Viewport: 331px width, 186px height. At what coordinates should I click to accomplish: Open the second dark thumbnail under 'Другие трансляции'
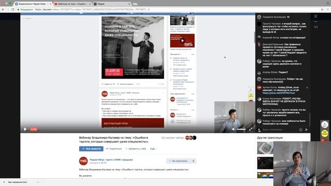pos(265,163)
